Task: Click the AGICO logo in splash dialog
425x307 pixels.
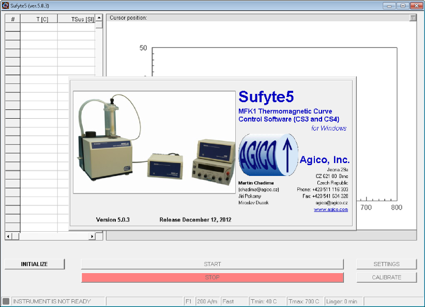Action: (268, 155)
